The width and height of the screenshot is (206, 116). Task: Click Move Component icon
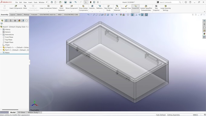71,6
